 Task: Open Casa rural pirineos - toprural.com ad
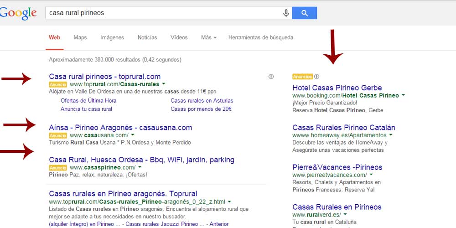pyautogui.click(x=105, y=77)
